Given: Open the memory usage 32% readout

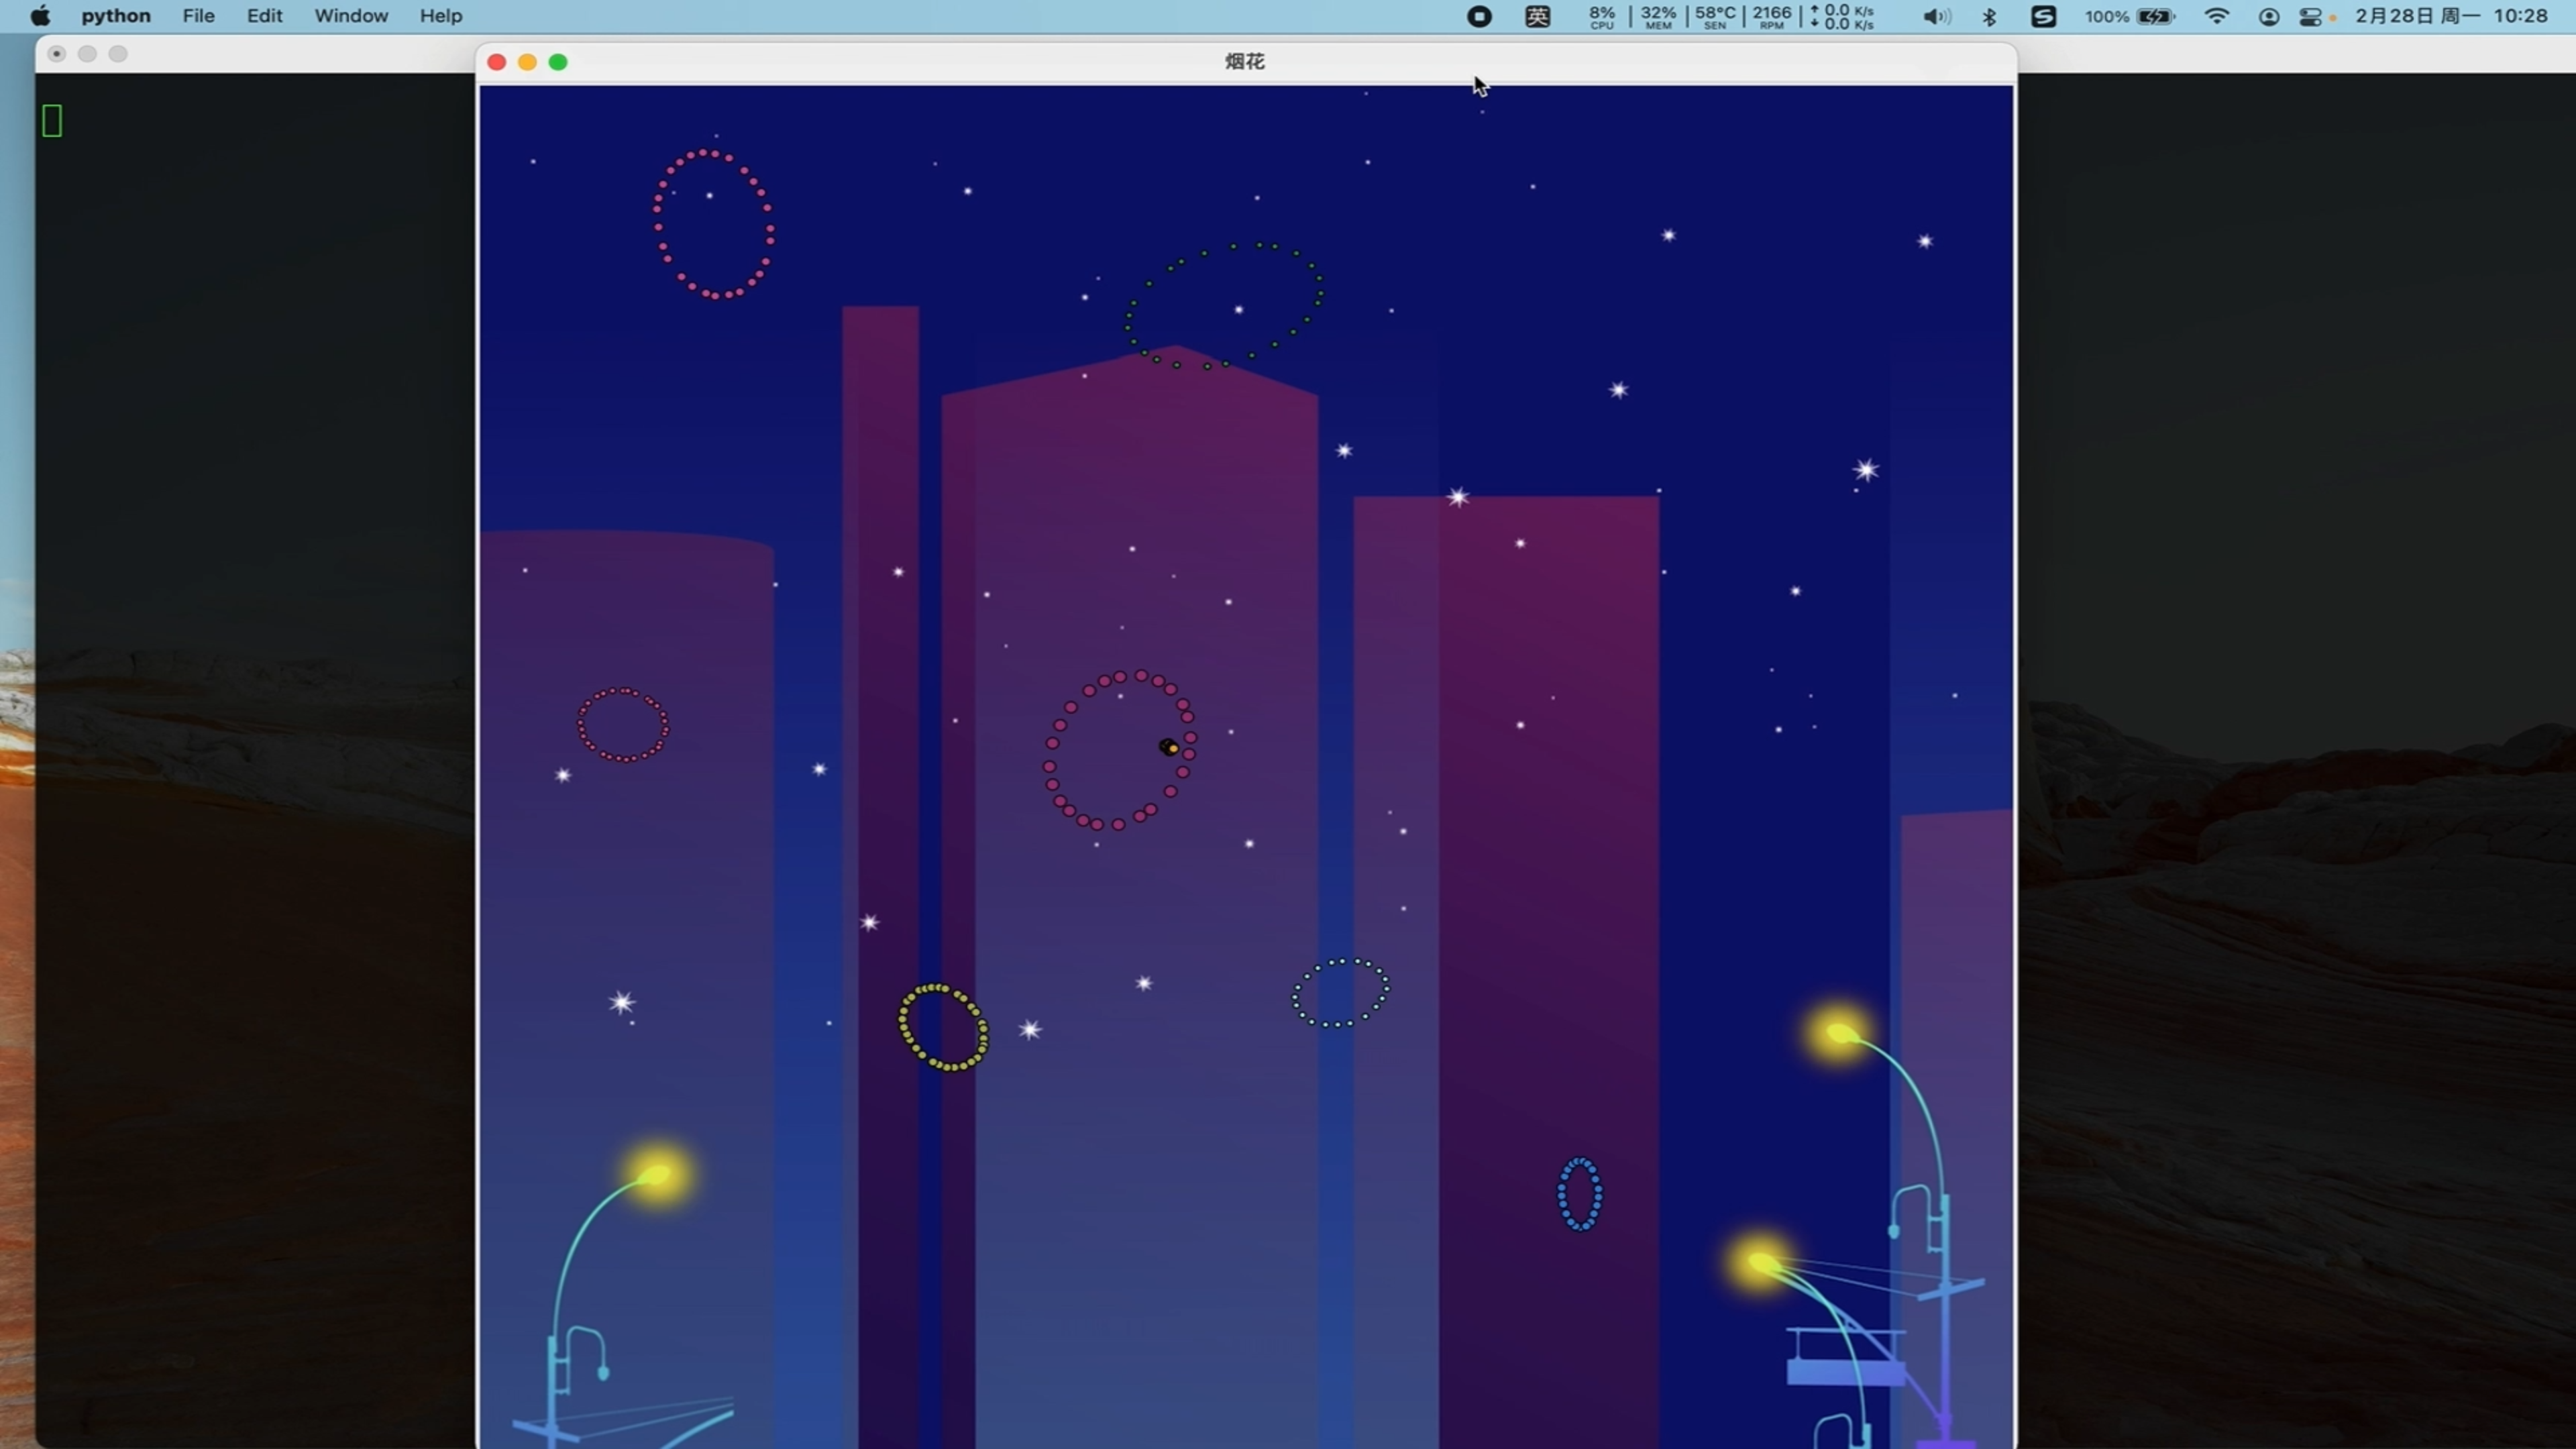Looking at the screenshot, I should (x=1658, y=16).
